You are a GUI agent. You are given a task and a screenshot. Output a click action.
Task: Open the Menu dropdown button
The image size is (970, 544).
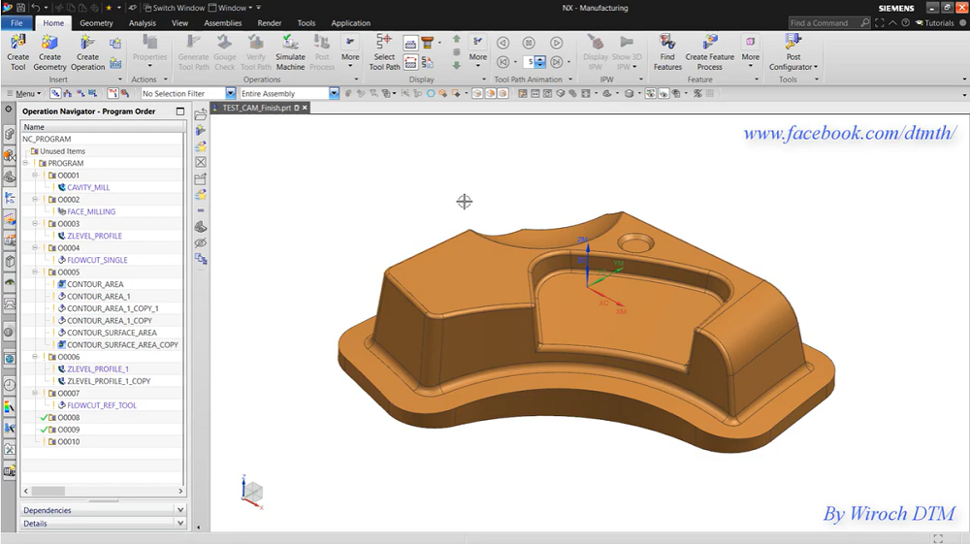click(23, 93)
